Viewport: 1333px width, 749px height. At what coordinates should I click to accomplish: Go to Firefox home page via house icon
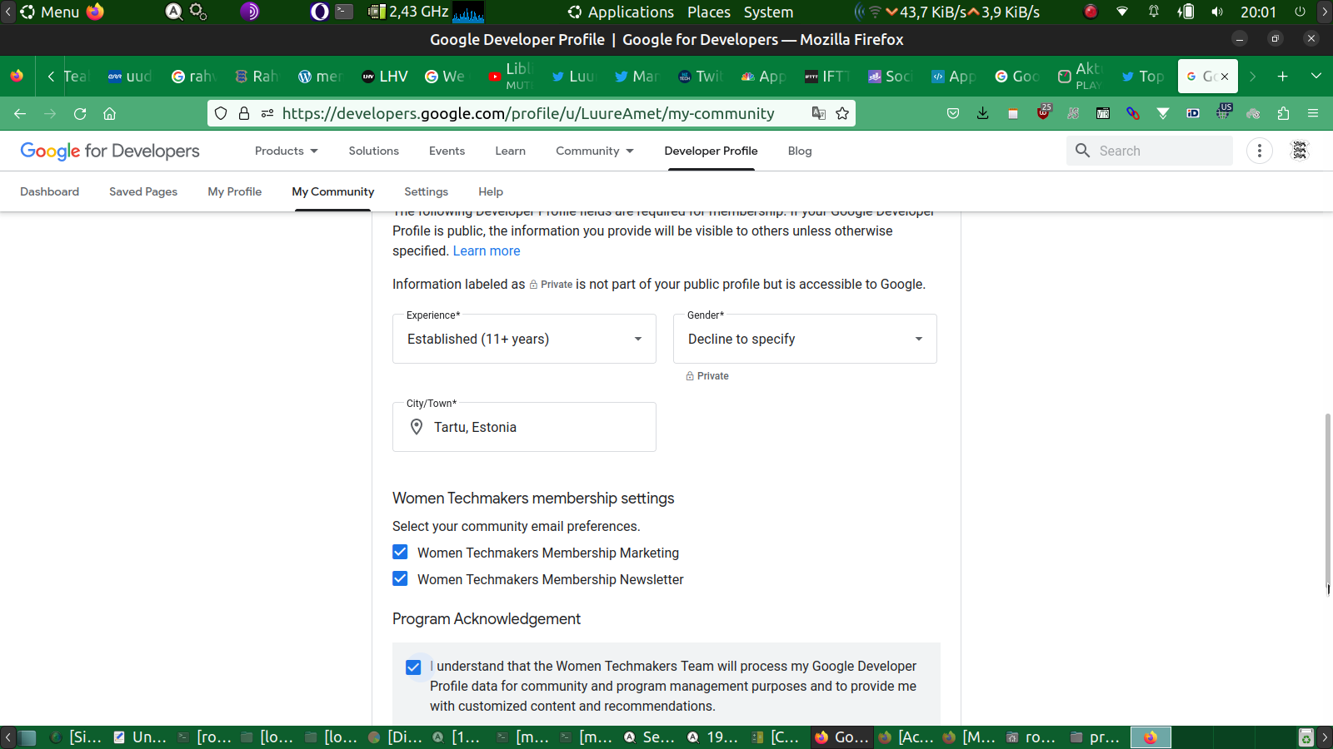click(109, 113)
